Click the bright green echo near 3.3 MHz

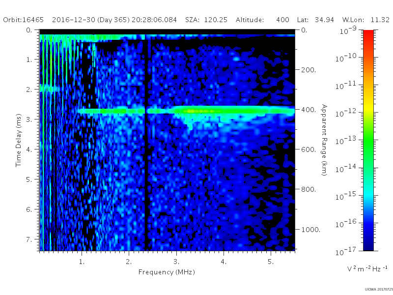pos(192,111)
